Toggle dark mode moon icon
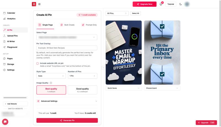 click(180, 4)
